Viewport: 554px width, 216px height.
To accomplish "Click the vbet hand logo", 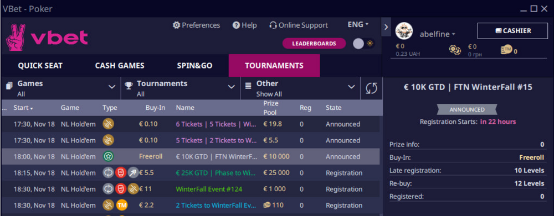I will coord(16,38).
